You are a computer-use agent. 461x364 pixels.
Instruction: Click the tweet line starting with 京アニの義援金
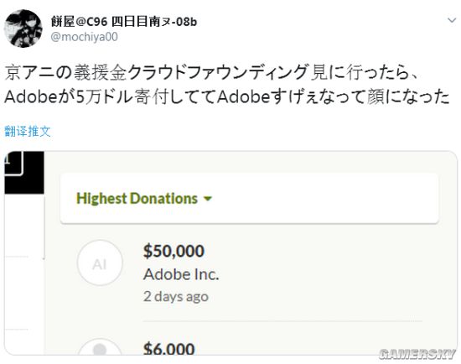(211, 72)
